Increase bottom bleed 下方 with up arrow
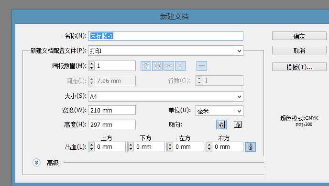The height and width of the screenshot is (186, 329). (x=131, y=145)
